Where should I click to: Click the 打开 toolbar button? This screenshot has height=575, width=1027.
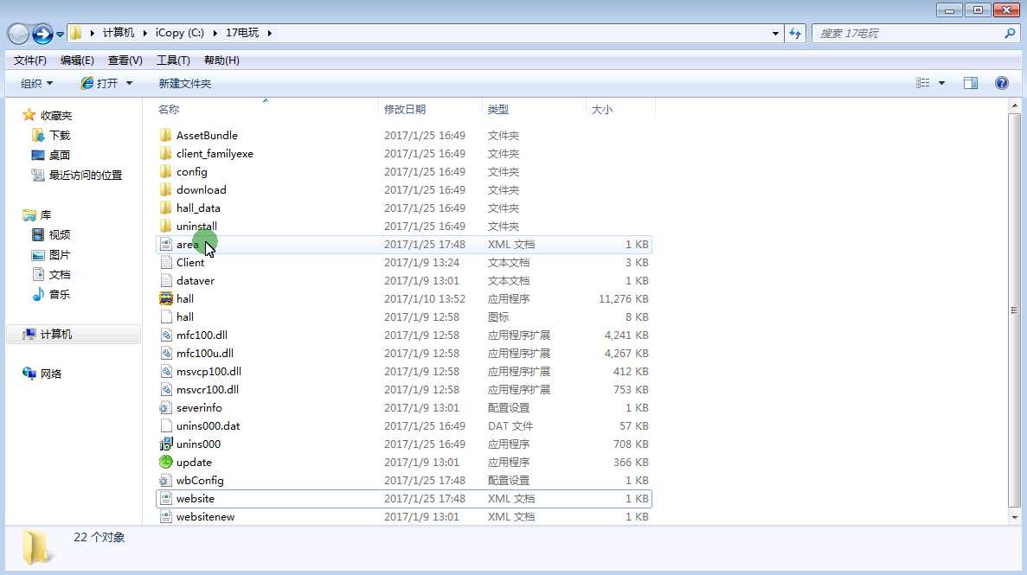coord(99,83)
